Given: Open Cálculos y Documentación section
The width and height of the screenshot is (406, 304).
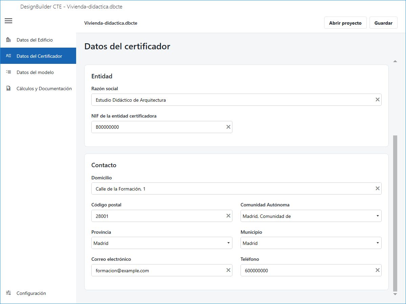Looking at the screenshot, I should (x=38, y=88).
